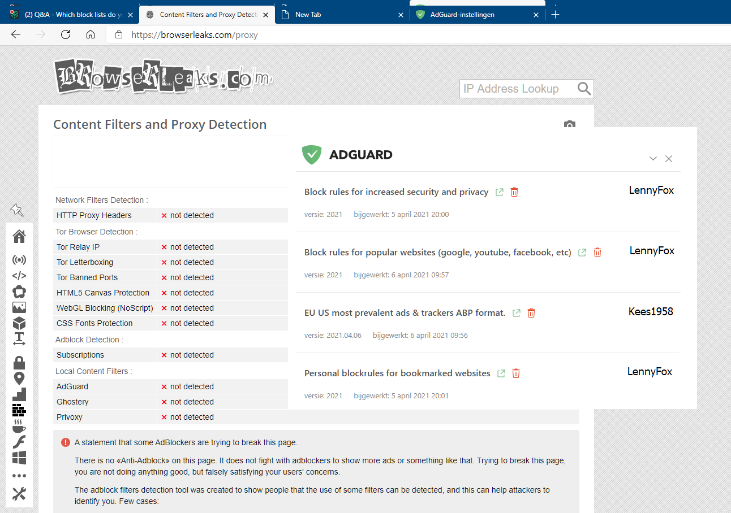This screenshot has height=513, width=731.
Task: Open the SSL/TLS test padlock icon in sidebar
Action: [19, 362]
